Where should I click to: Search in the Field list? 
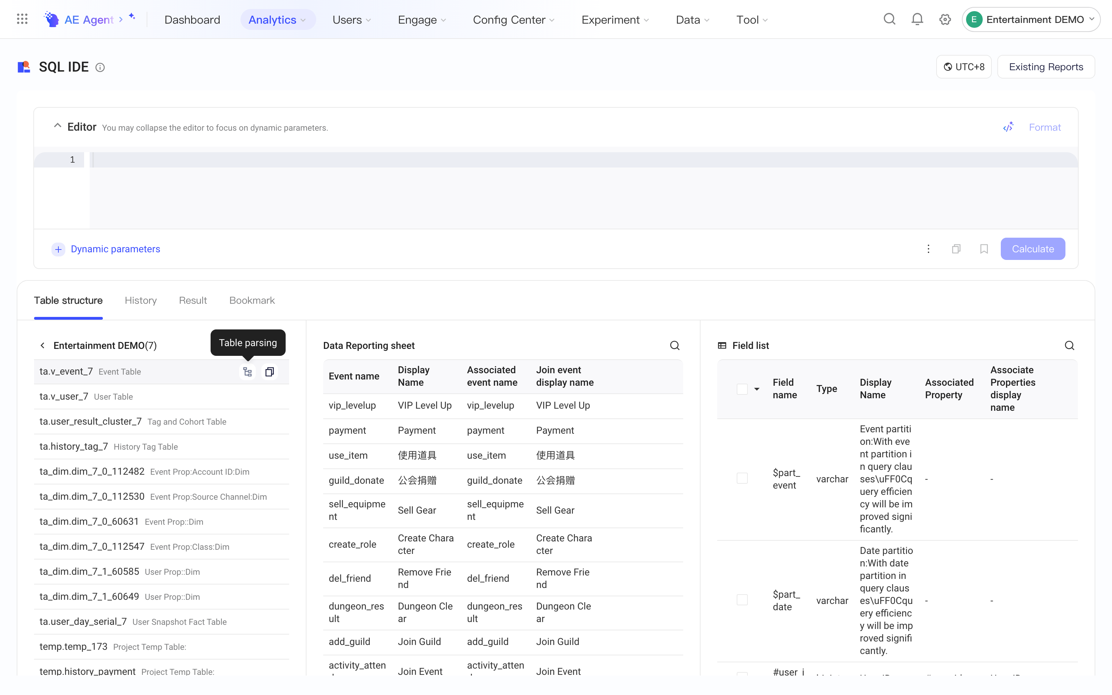[x=1069, y=346]
